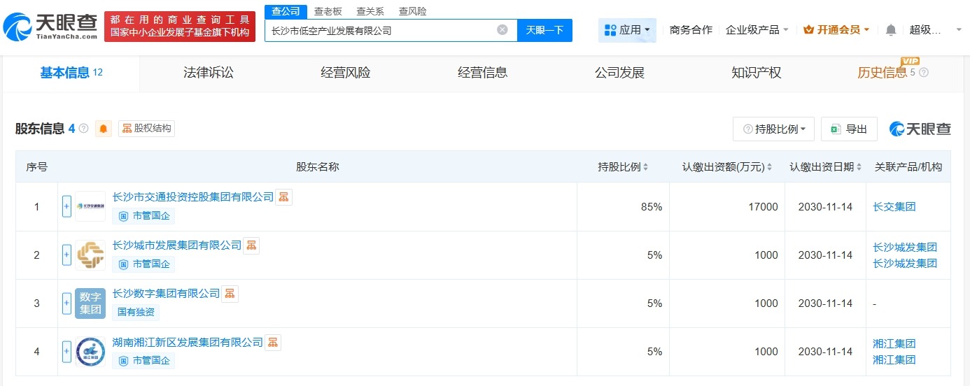The height and width of the screenshot is (386, 970).
Task: Select the 查老板 search tab
Action: point(328,11)
